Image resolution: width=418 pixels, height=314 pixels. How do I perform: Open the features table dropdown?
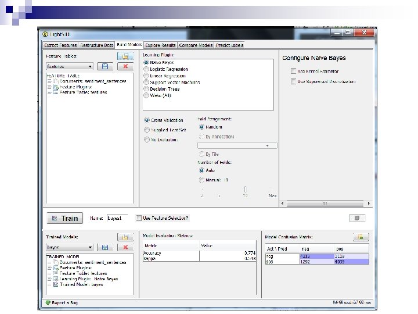(x=70, y=66)
